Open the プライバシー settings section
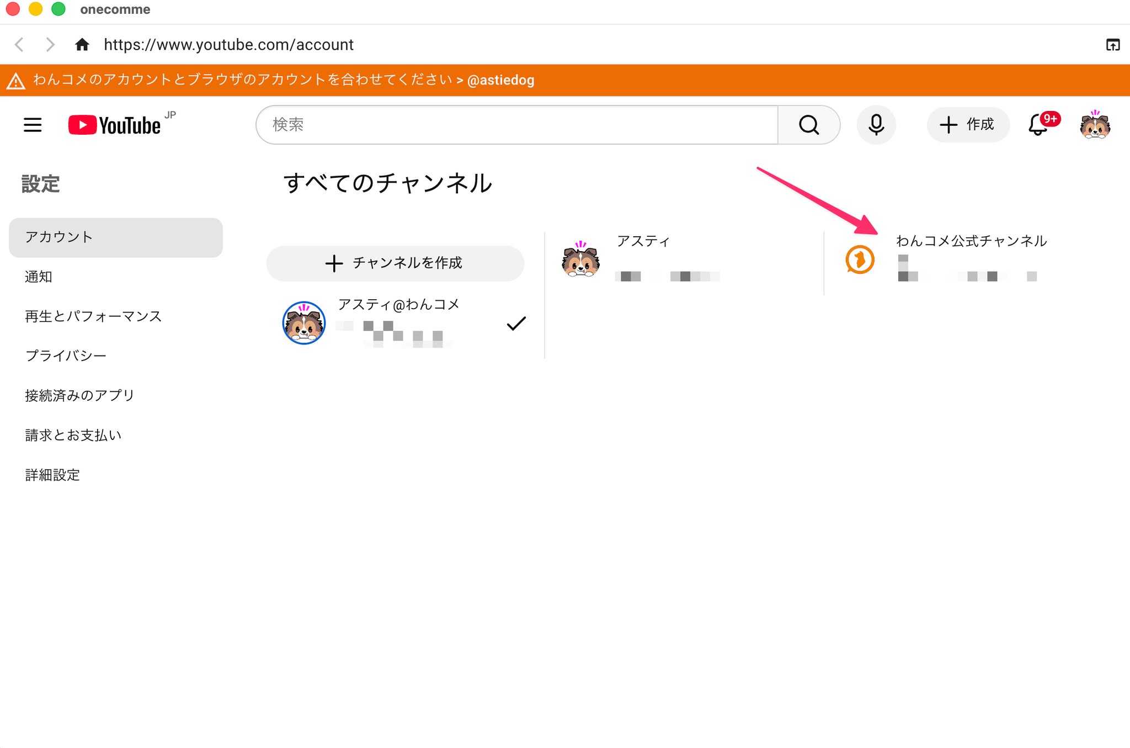 [x=66, y=356]
